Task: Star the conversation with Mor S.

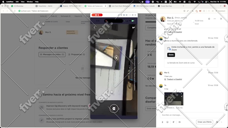Action: pyautogui.click(x=209, y=19)
